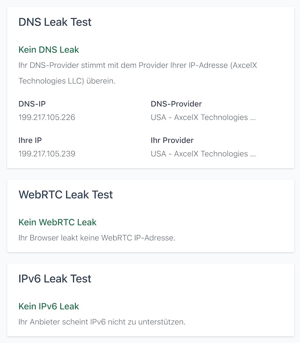Click the DNS-IP label
The image size is (300, 343).
32,104
